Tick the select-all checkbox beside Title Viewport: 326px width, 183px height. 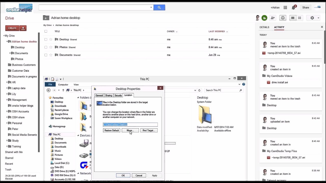click(46, 31)
